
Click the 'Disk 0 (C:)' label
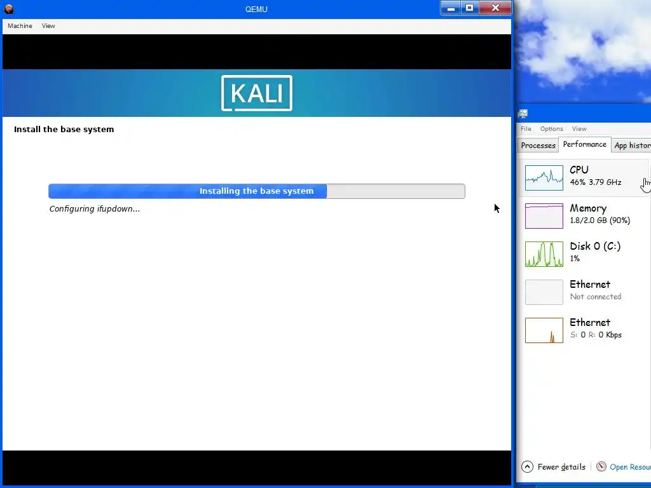tap(595, 246)
